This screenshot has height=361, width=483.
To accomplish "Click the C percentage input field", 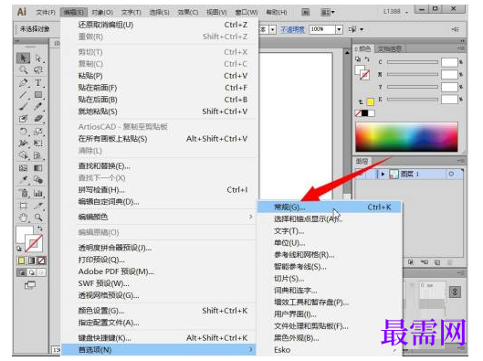I will [x=449, y=62].
